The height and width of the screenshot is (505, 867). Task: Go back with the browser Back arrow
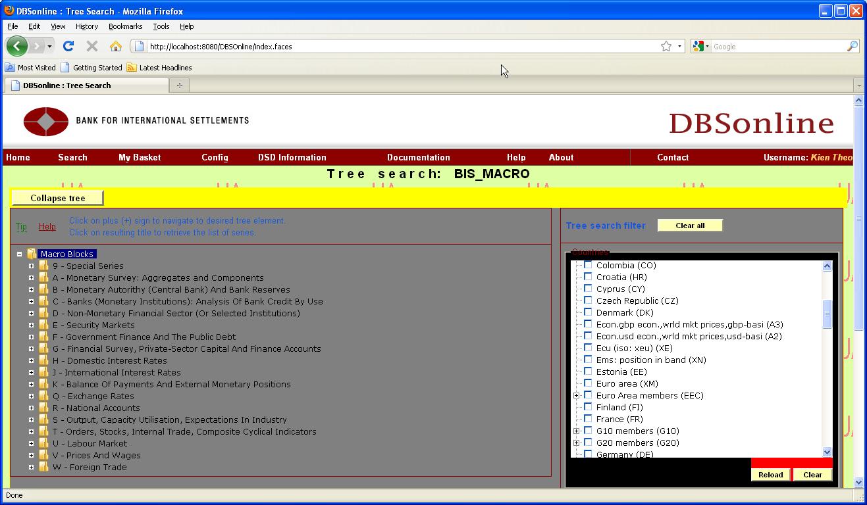point(17,46)
